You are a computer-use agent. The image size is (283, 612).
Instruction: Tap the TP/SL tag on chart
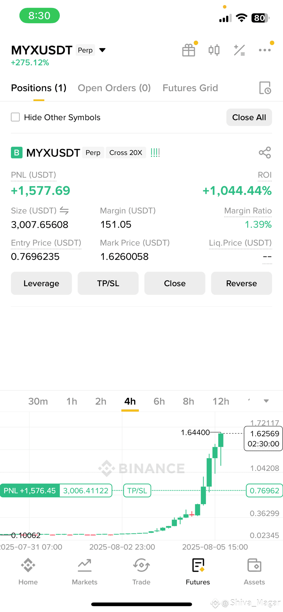coord(137,491)
